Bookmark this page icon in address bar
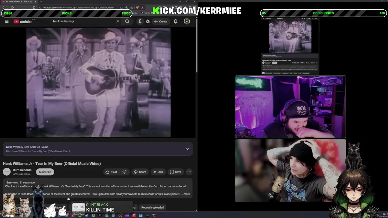388x218 pixels. (34, 7)
